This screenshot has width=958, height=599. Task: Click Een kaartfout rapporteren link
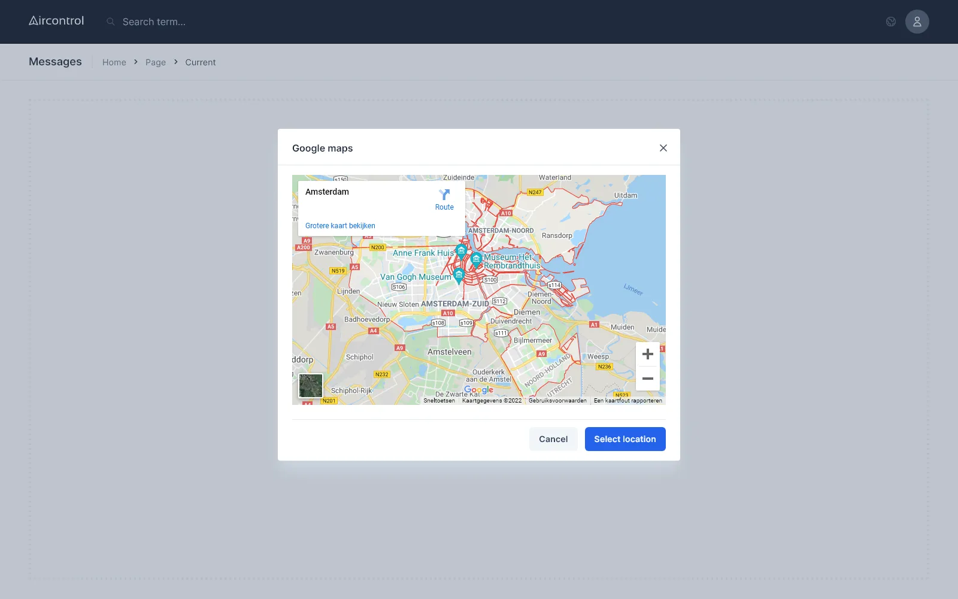point(628,401)
